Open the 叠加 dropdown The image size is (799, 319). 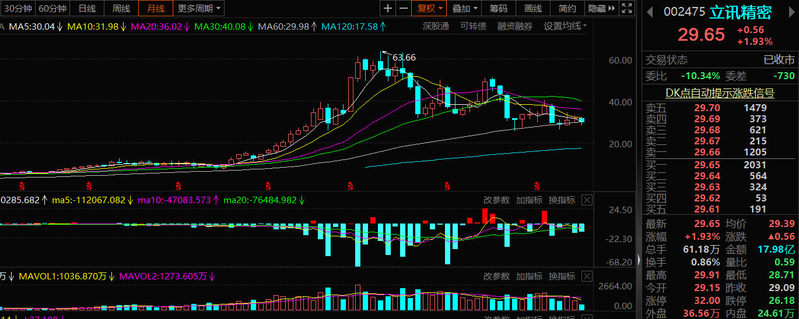point(465,8)
